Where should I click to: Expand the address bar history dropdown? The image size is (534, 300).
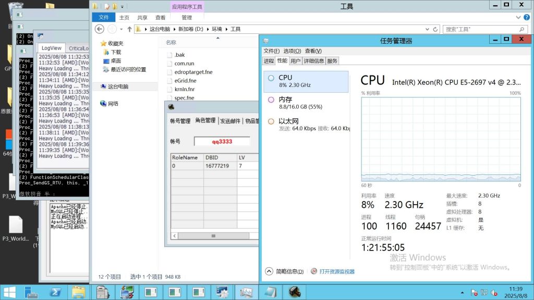(x=427, y=29)
